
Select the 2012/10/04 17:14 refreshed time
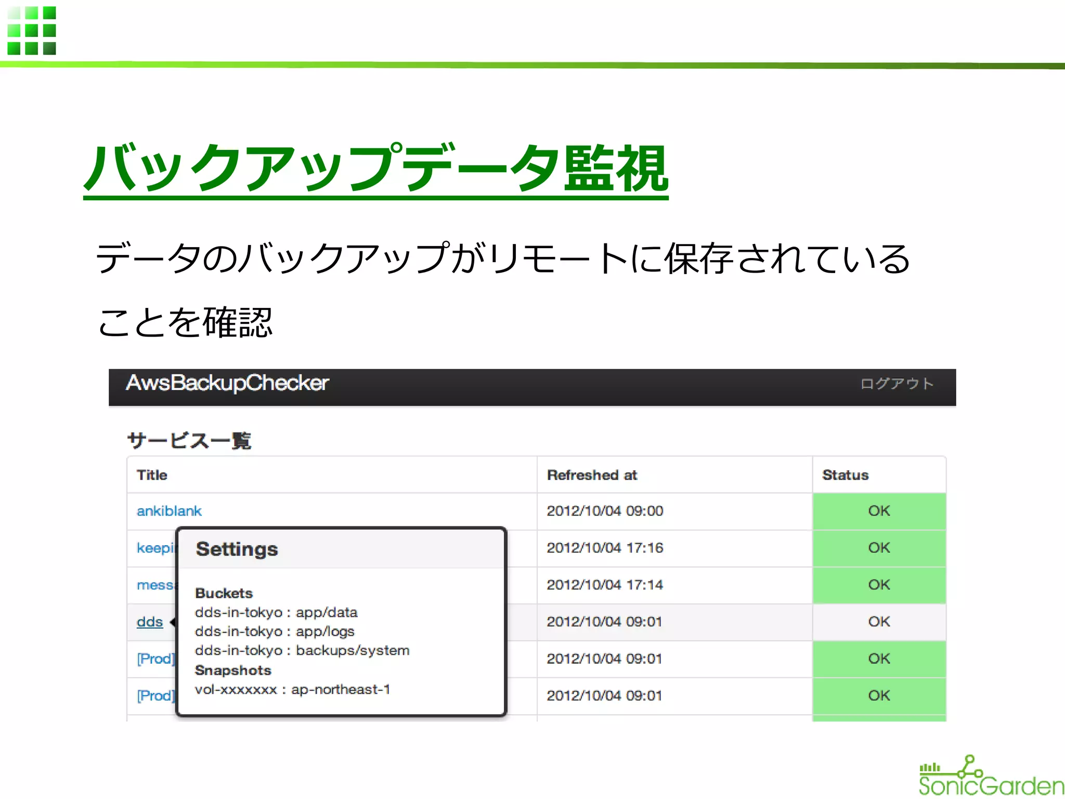click(605, 585)
